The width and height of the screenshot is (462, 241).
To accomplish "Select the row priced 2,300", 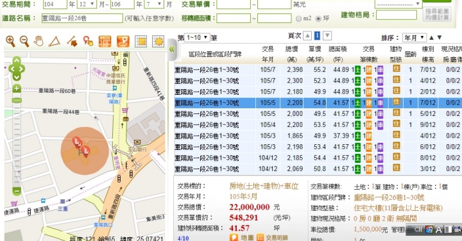I will (318, 81).
